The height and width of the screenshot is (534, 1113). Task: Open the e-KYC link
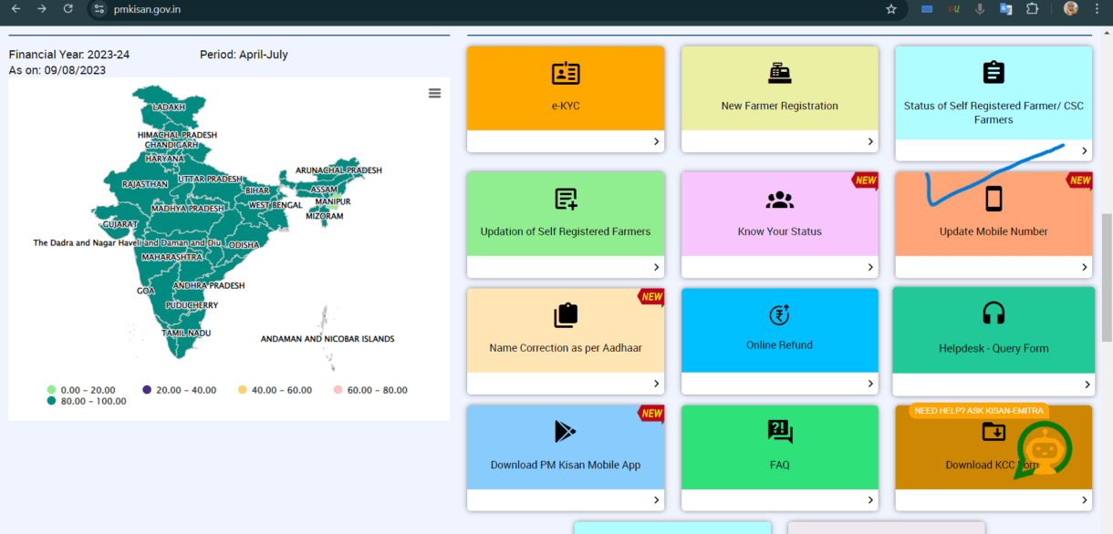point(566,106)
